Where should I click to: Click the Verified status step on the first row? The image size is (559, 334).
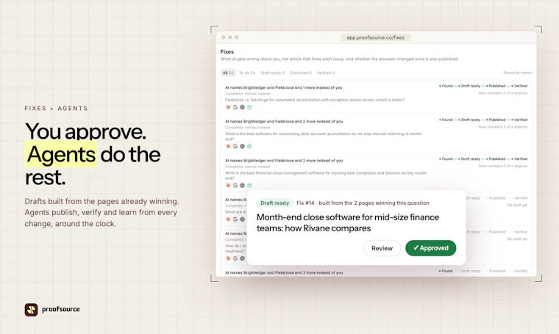[519, 86]
